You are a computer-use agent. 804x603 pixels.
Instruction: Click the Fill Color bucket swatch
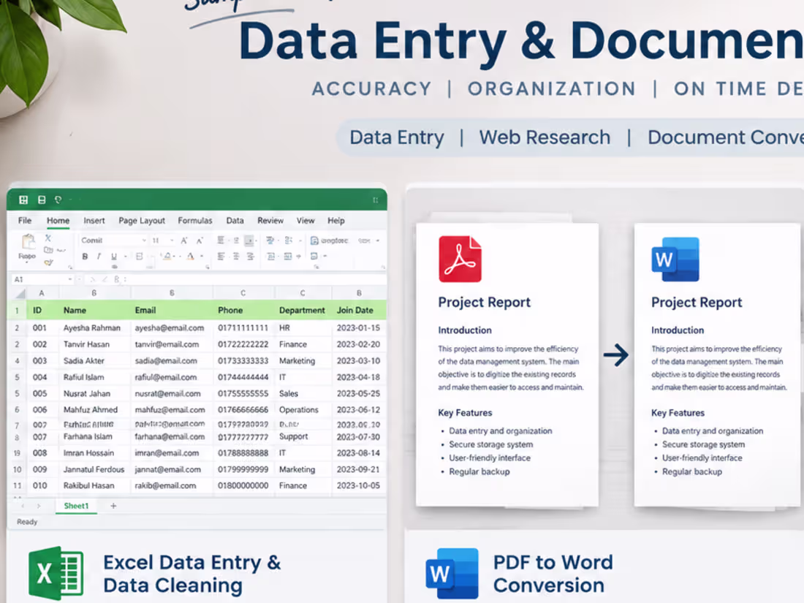(167, 256)
